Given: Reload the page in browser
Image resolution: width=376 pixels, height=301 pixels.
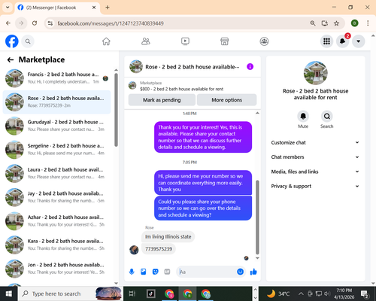Looking at the screenshot, I should coord(35,23).
